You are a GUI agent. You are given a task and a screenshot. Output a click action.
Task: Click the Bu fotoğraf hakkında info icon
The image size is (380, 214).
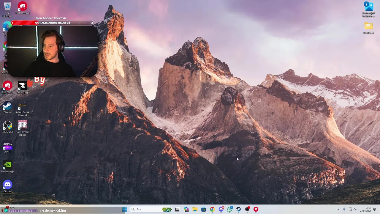click(368, 10)
